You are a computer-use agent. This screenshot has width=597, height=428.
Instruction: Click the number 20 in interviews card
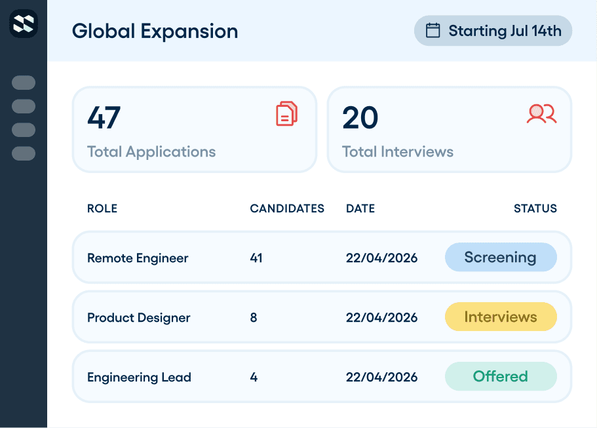[360, 118]
